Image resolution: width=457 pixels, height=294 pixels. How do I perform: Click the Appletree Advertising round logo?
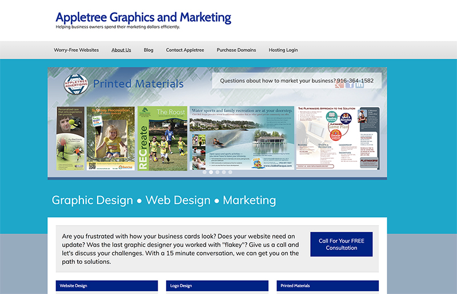pyautogui.click(x=76, y=84)
